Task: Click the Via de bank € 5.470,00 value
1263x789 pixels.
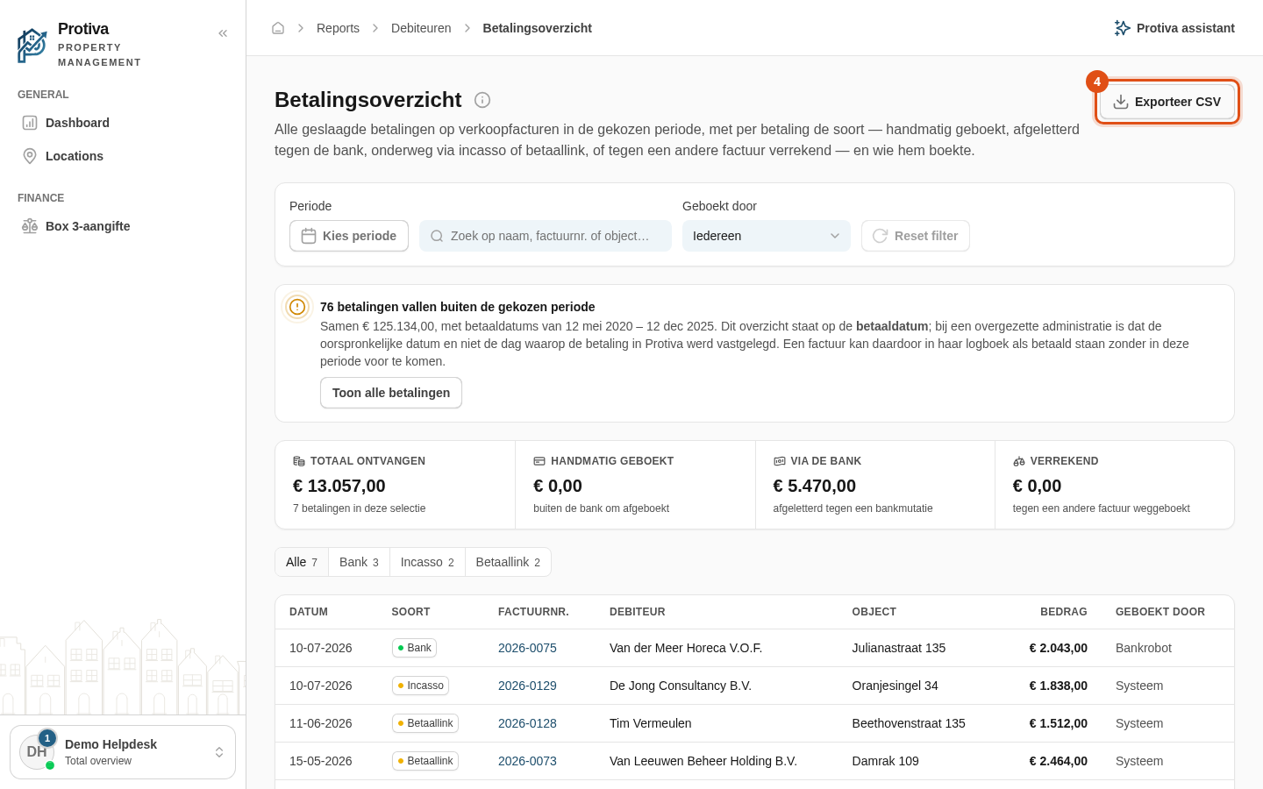Action: coord(815,486)
